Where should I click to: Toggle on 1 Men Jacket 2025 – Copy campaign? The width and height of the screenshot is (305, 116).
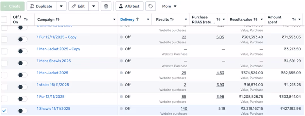(22, 51)
